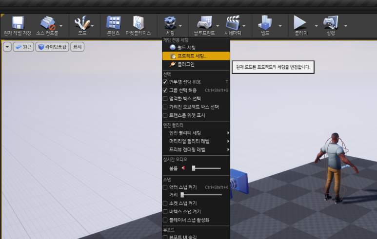Open Engine Scalability Settings submenu
The height and width of the screenshot is (239, 377).
point(196,133)
